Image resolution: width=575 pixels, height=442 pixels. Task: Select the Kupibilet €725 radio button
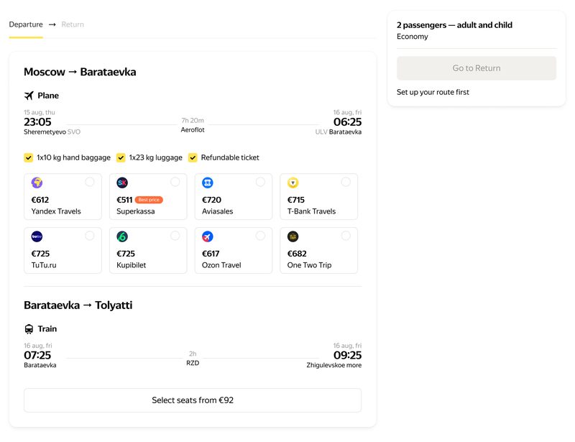pos(175,236)
